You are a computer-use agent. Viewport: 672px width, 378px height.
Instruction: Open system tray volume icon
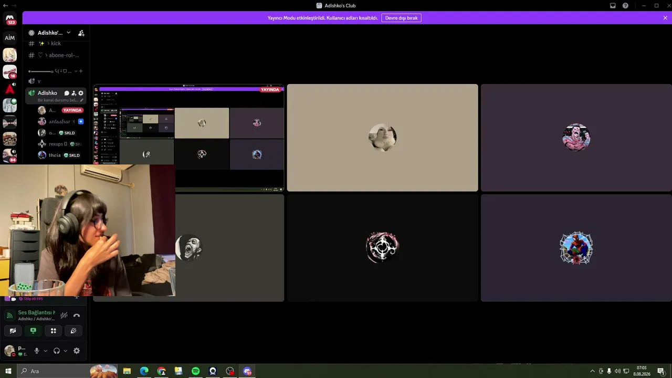(x=617, y=371)
